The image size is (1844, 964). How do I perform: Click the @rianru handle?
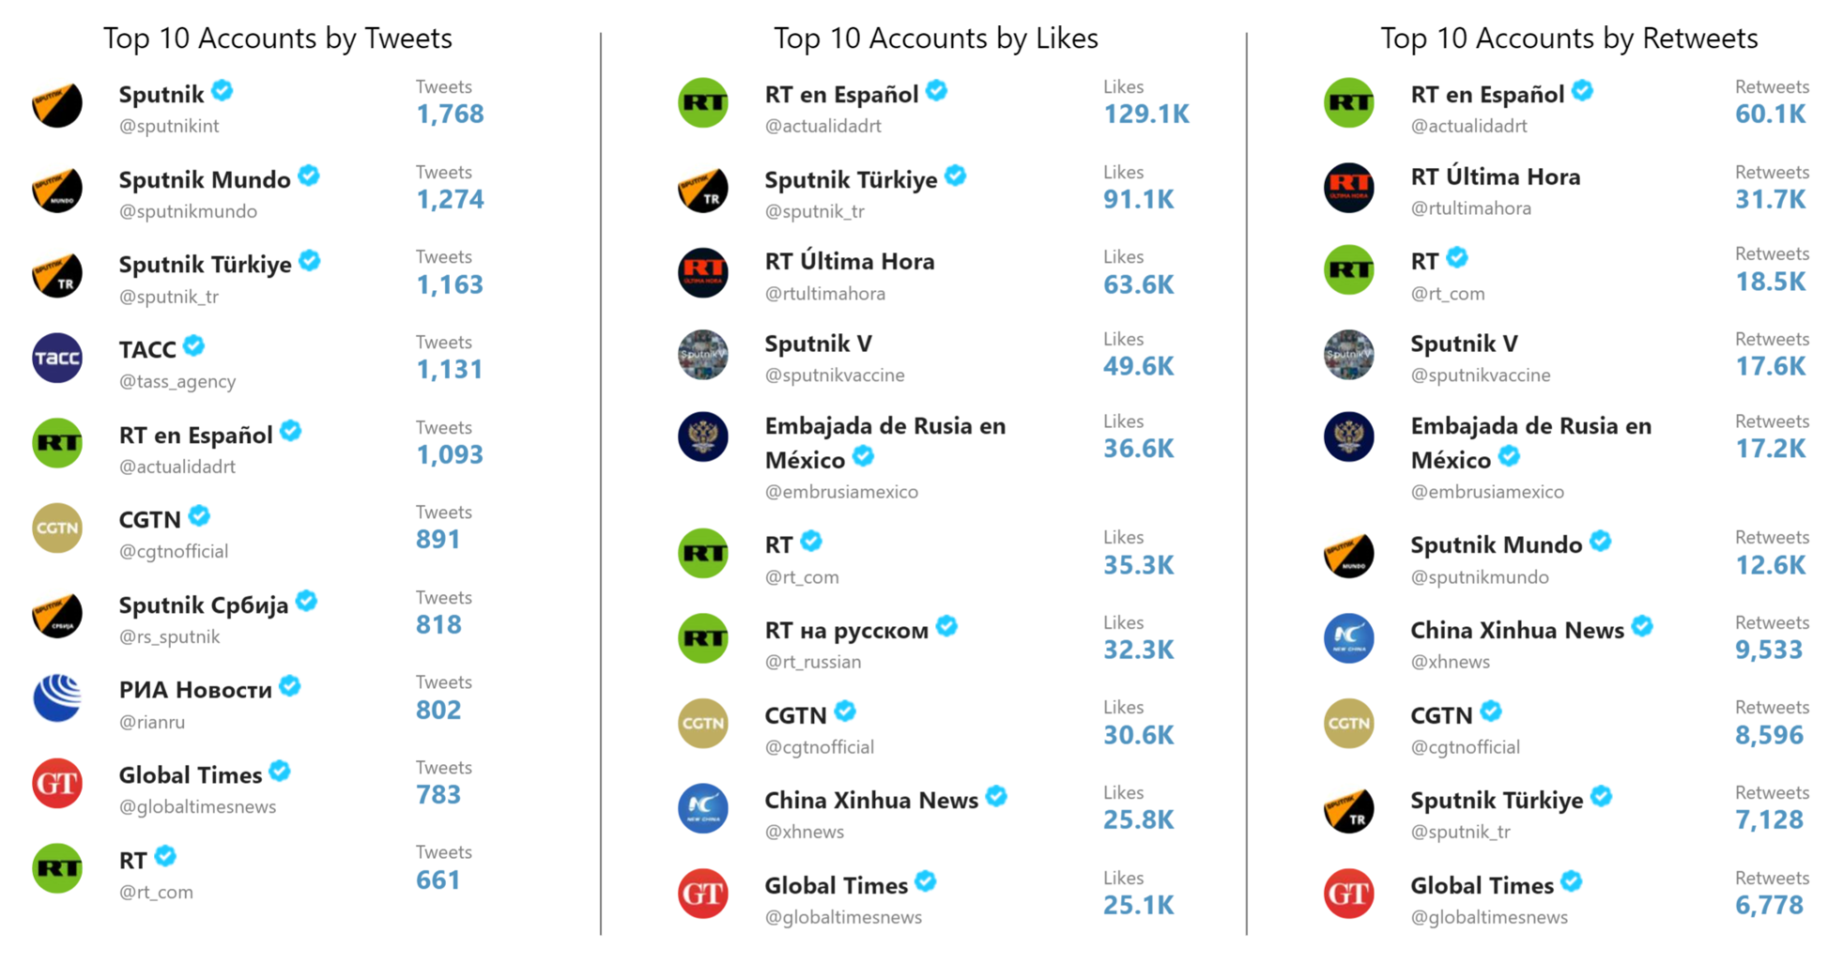152,723
